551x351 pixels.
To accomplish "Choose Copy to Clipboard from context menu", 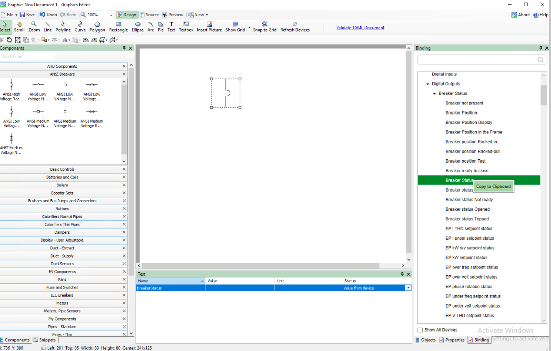I will pyautogui.click(x=493, y=186).
